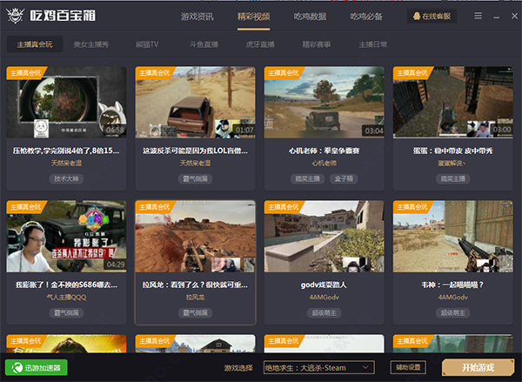
Task: Switch to 美女主播秀 category
Action: [x=90, y=44]
